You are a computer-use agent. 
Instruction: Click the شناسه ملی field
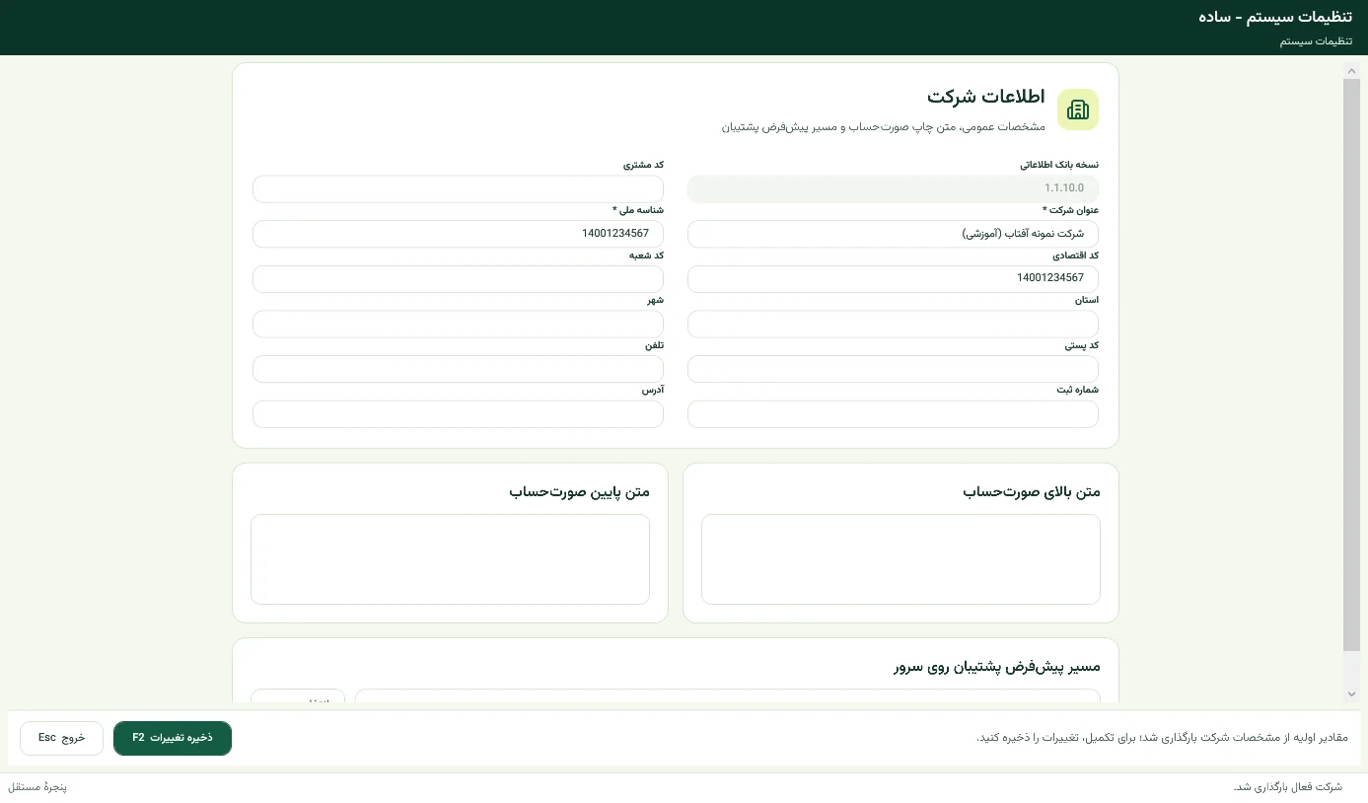coord(458,234)
